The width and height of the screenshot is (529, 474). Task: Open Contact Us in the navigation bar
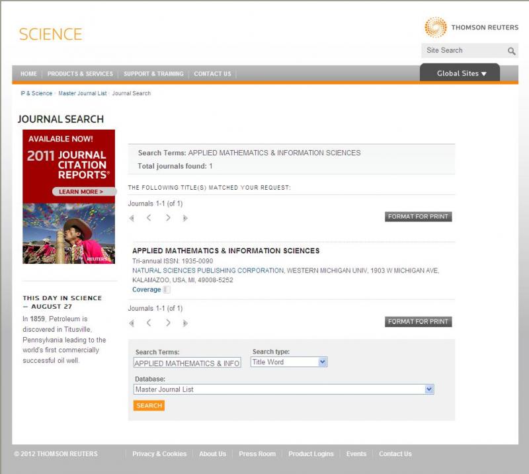point(212,73)
